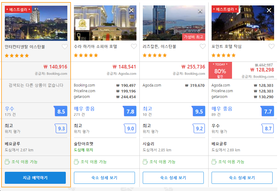Click 검색되는 다른 상품이 없습니다 message
278x191 pixels.
36,85
